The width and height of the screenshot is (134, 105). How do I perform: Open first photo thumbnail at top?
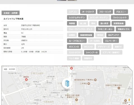(62, 0)
